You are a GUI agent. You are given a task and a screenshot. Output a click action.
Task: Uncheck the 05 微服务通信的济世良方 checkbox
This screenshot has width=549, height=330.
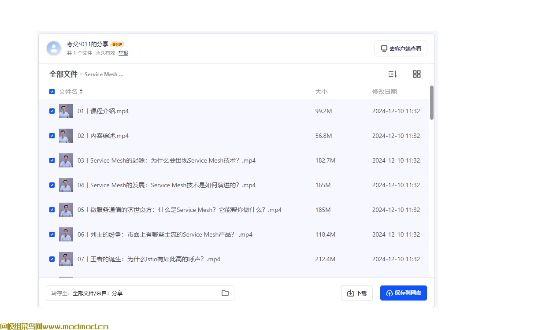click(52, 210)
